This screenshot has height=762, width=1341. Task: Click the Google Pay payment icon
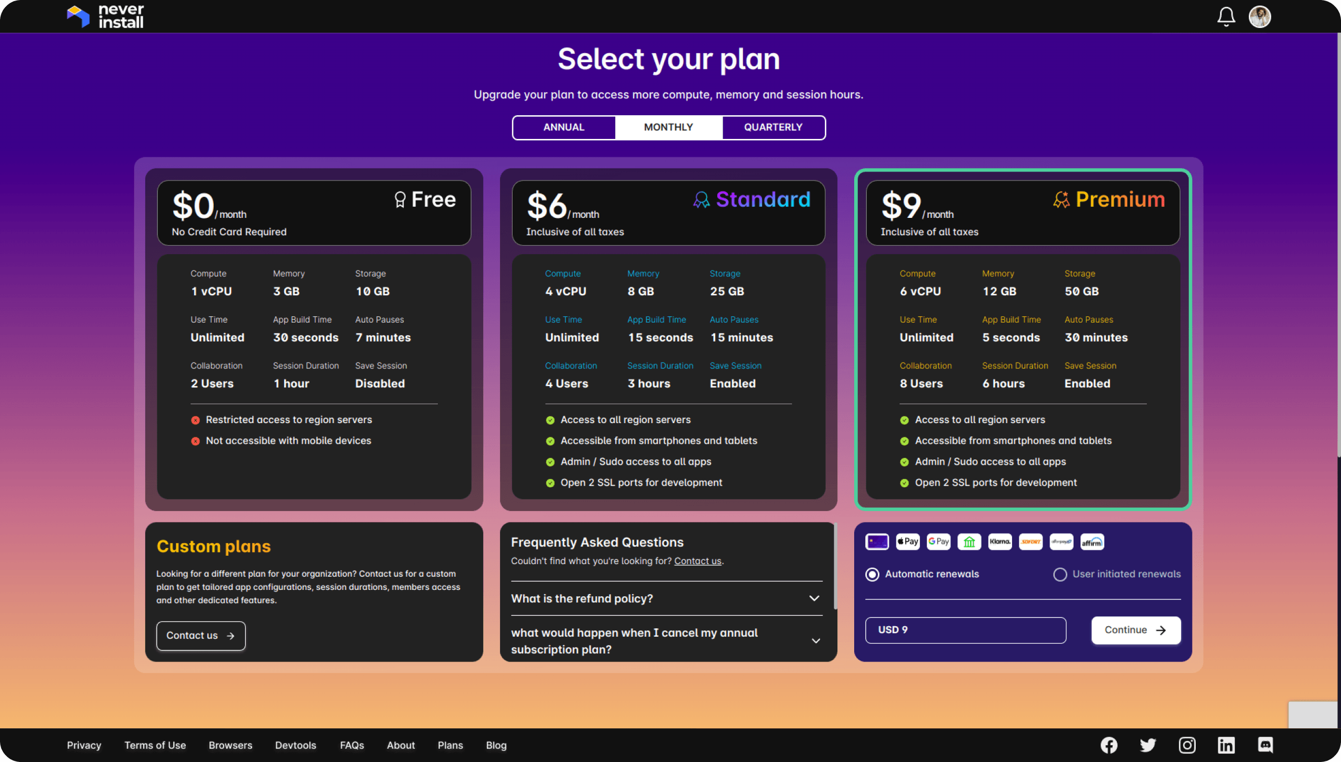pos(938,543)
